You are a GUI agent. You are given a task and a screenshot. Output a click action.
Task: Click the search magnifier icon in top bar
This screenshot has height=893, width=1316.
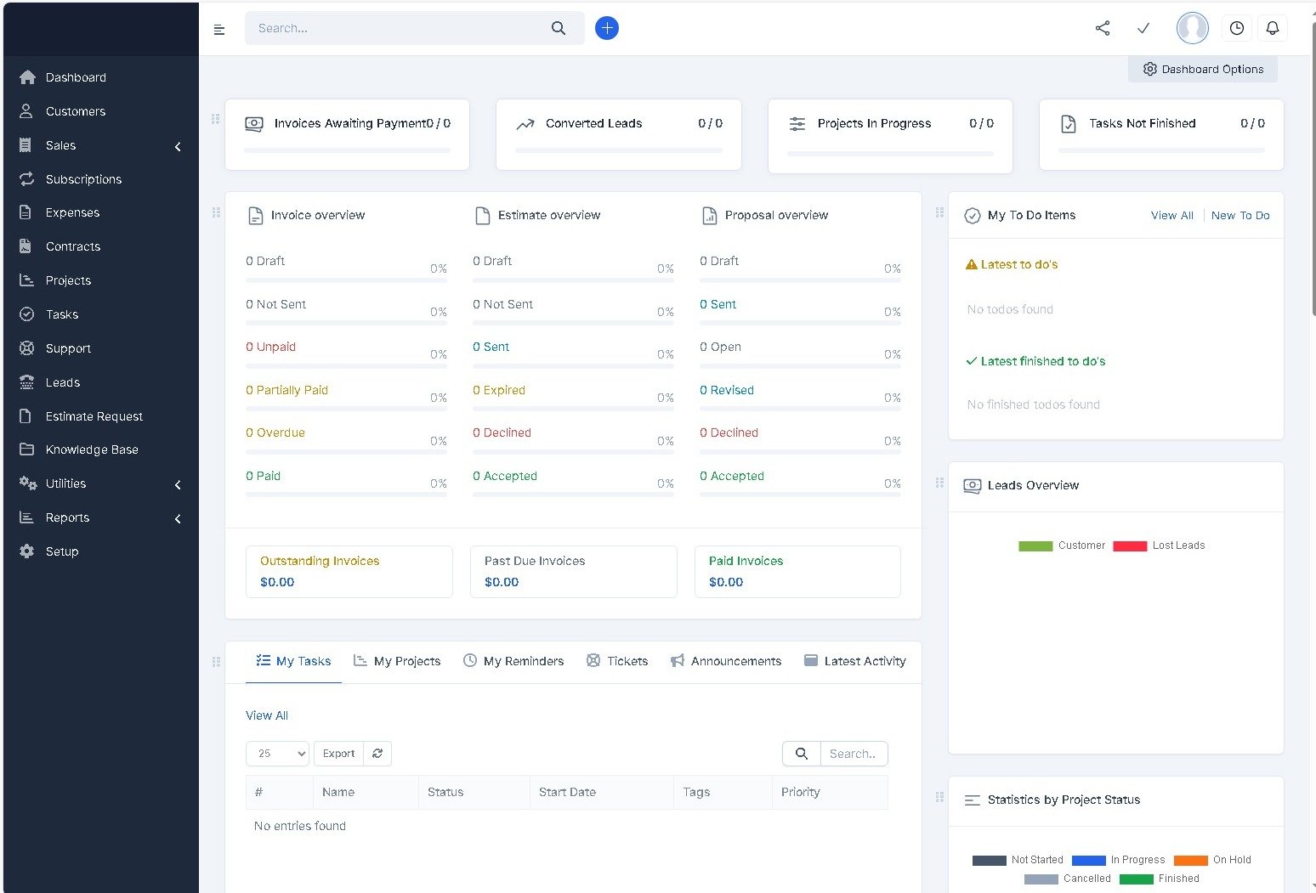point(559,28)
